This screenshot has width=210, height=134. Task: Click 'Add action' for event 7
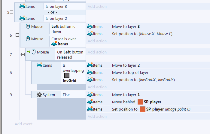(x=97, y=52)
